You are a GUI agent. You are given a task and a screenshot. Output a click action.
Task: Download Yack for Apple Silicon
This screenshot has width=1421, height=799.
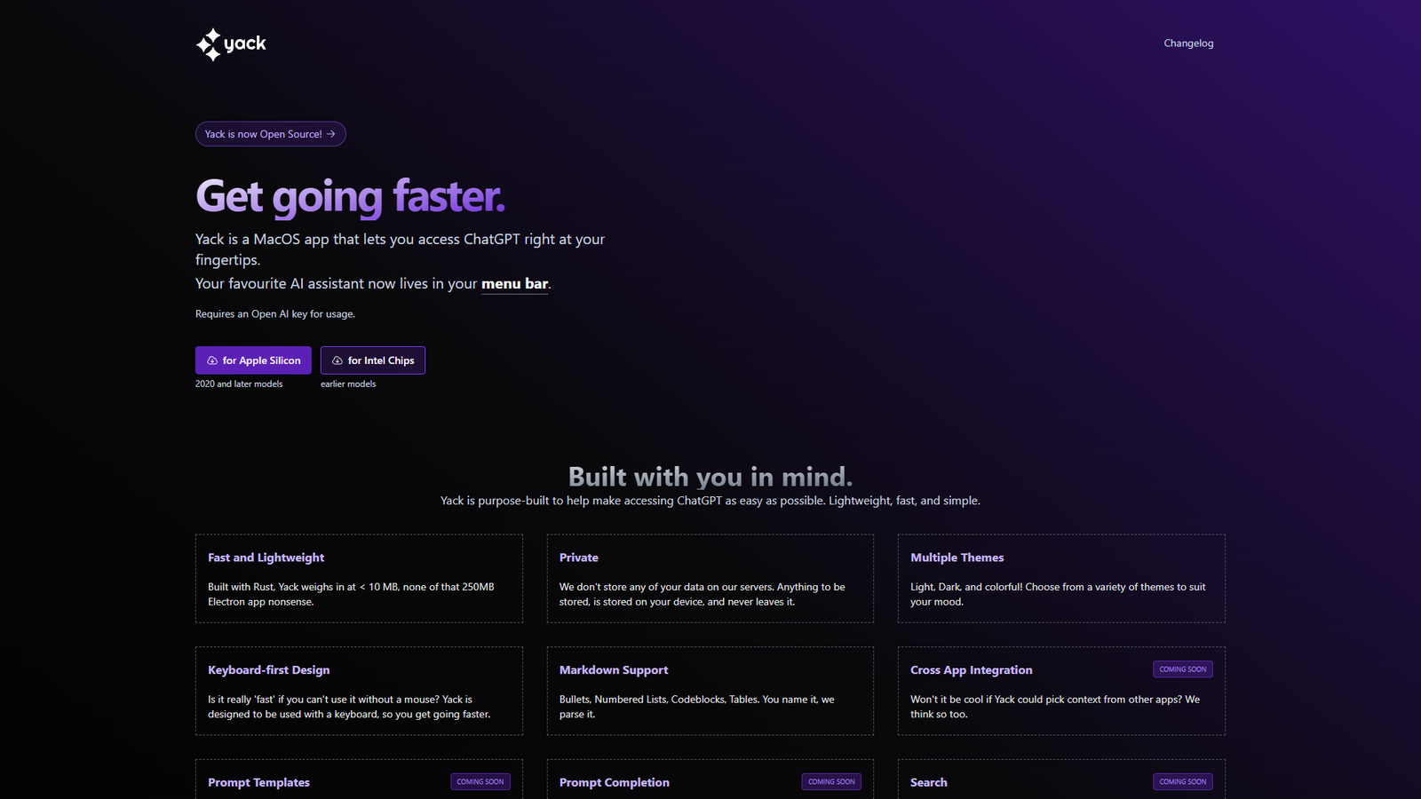click(253, 360)
